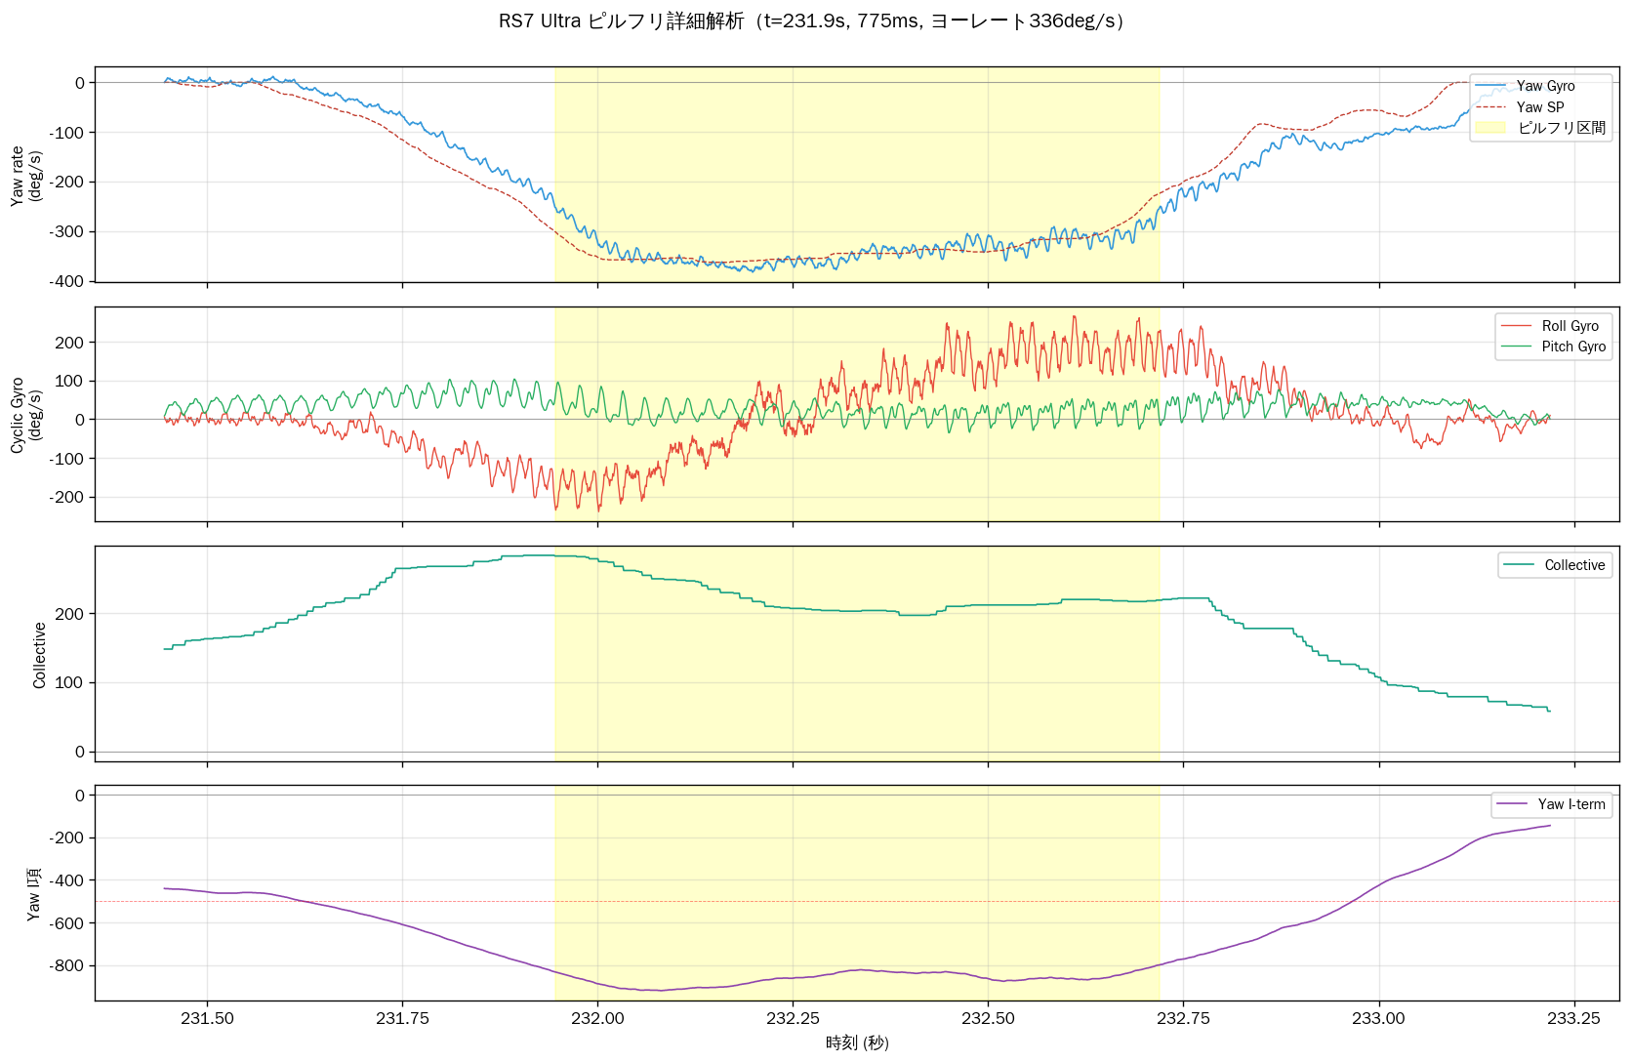Screen dimensions: 1631x1062
Task: Click the -100 tick on Yaw rate axis
Action: coord(68,133)
